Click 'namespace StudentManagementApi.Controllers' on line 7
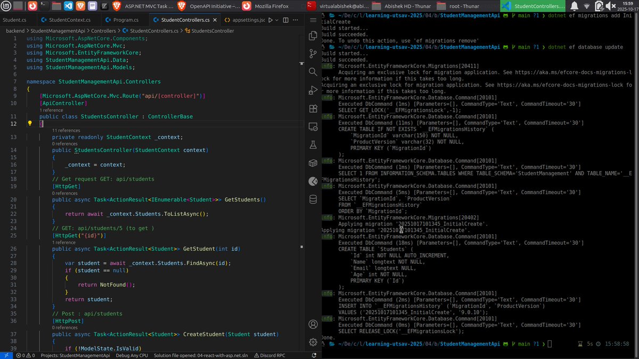The width and height of the screenshot is (639, 359). pos(93,82)
